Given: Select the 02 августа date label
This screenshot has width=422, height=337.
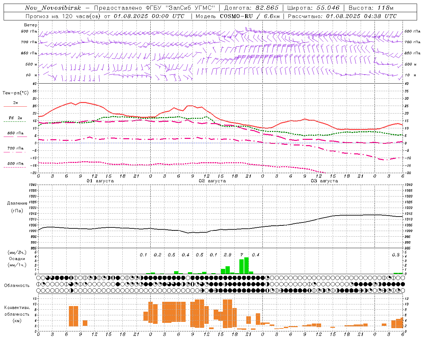Looking at the screenshot, I should click(212, 181).
